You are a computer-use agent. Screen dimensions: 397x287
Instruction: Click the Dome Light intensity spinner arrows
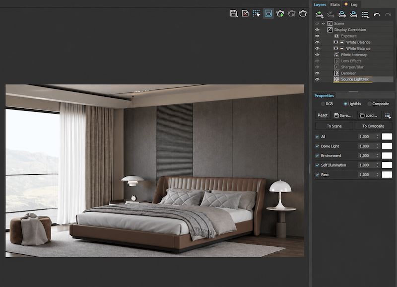(377, 146)
